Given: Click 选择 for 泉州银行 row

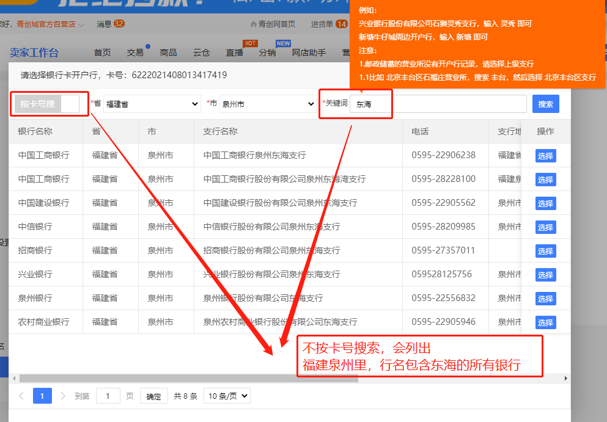Looking at the screenshot, I should (x=545, y=299).
